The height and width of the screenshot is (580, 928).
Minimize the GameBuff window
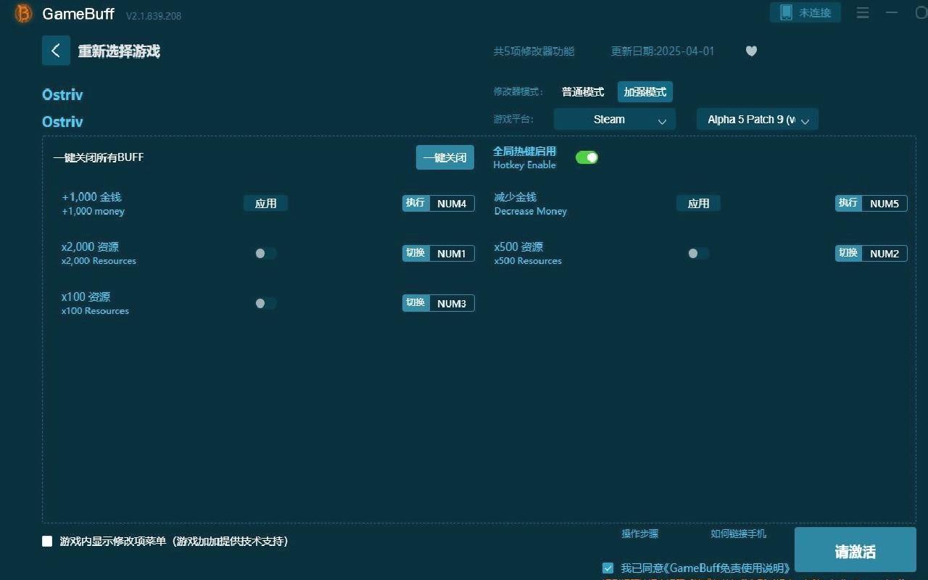pyautogui.click(x=892, y=13)
